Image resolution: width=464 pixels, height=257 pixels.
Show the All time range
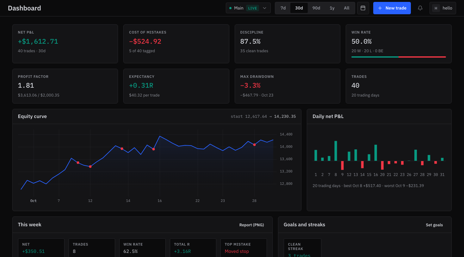[347, 8]
